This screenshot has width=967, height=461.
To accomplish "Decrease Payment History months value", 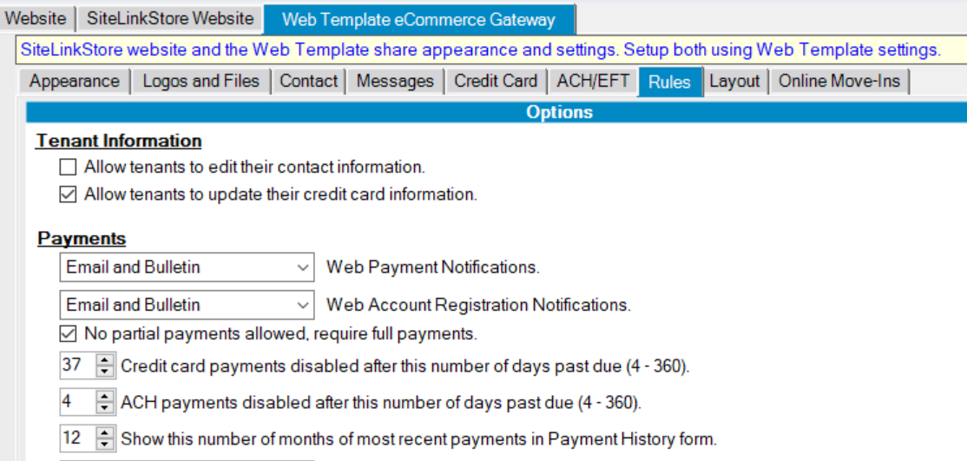I will (x=105, y=444).
